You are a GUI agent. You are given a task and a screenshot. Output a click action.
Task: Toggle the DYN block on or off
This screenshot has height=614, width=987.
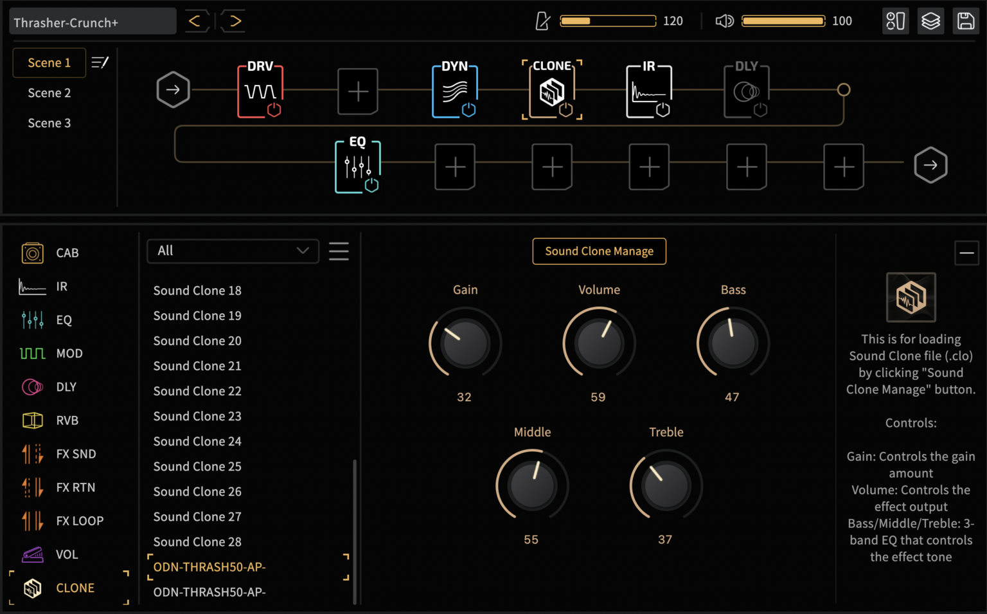coord(470,110)
